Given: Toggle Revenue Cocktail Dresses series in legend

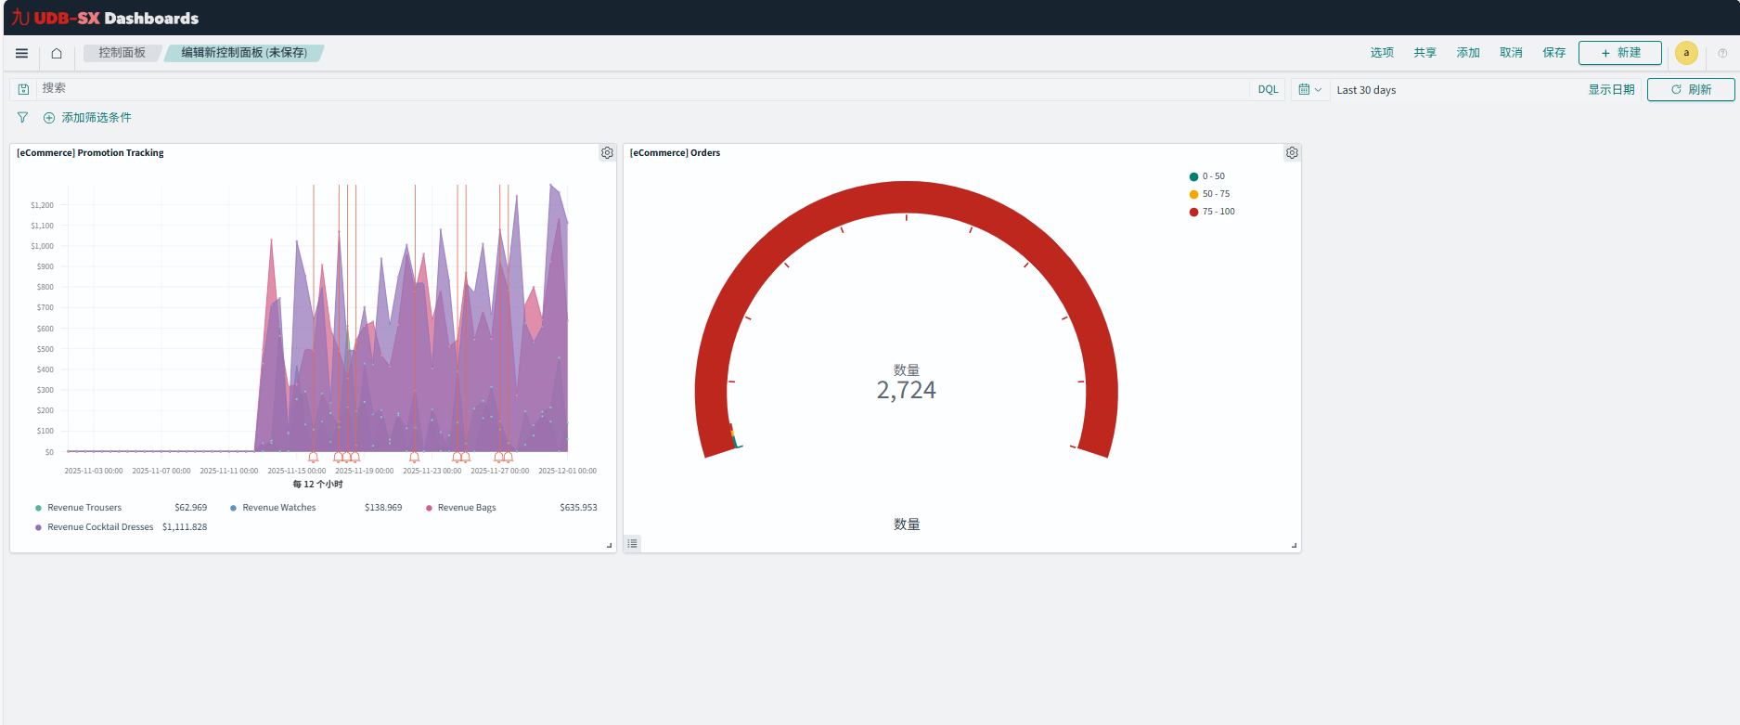Looking at the screenshot, I should coord(100,527).
